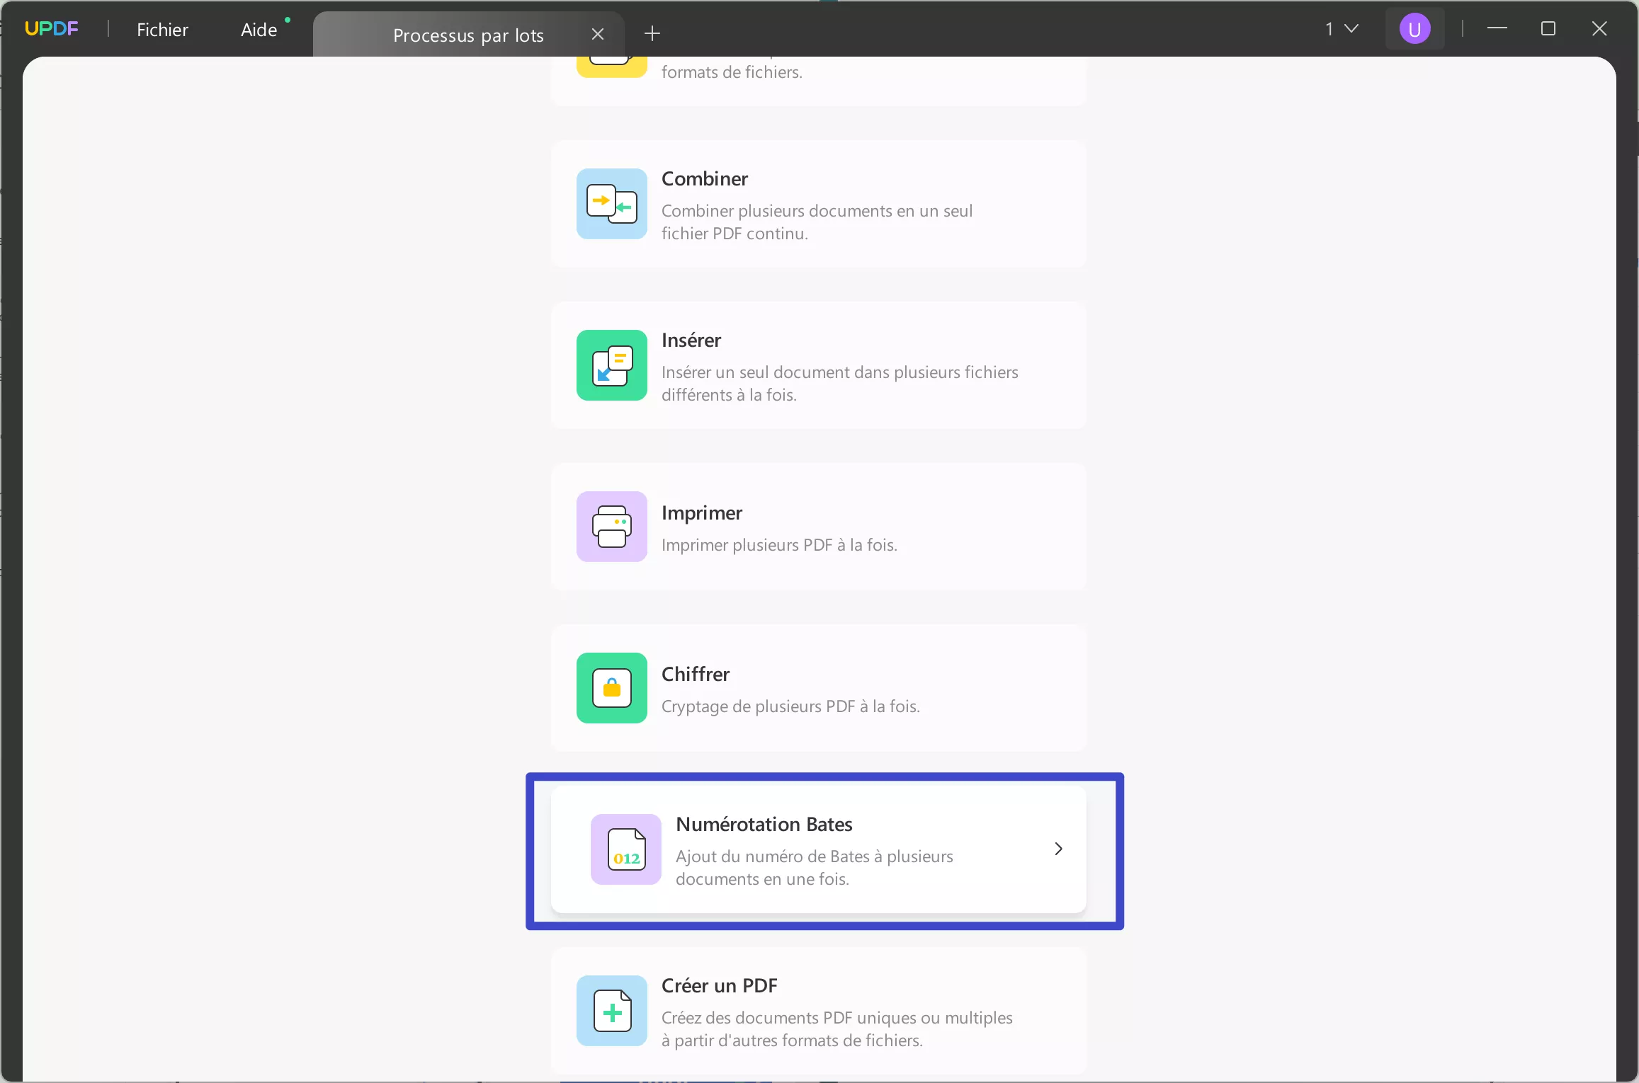Open the window count dropdown showing 1

point(1342,29)
